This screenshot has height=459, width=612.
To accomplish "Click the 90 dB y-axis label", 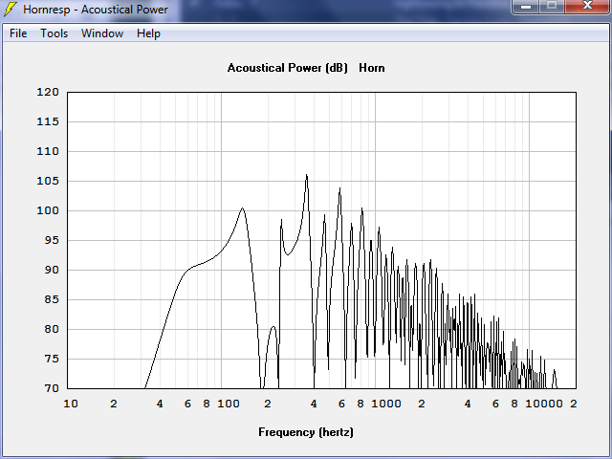I will click(52, 270).
